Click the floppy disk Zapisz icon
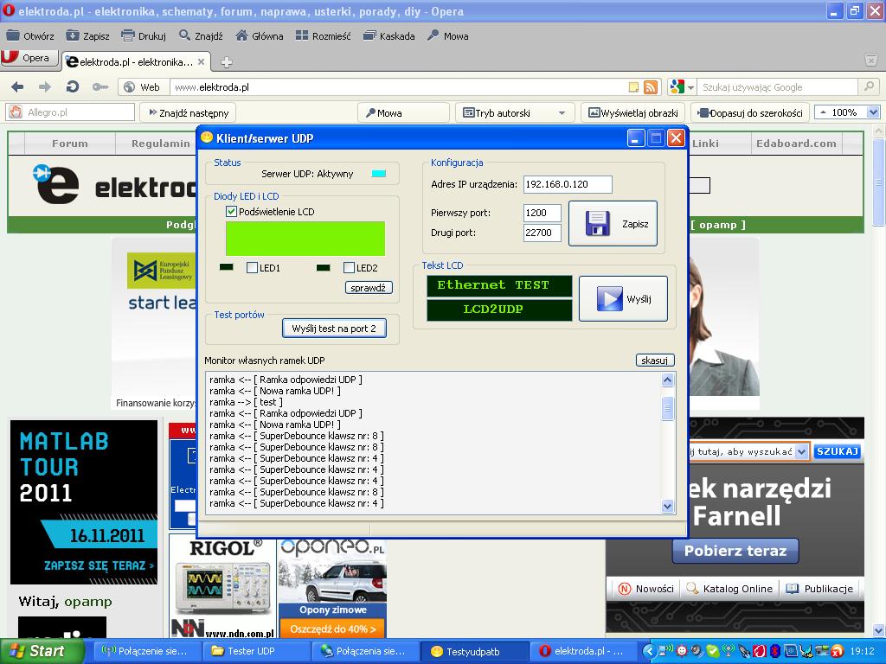Screen dimensions: 886x664 [598, 223]
